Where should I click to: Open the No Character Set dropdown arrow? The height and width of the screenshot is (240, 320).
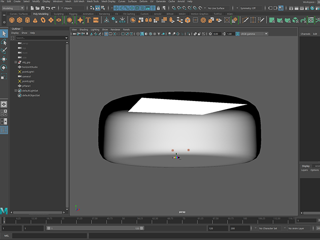click(255, 228)
